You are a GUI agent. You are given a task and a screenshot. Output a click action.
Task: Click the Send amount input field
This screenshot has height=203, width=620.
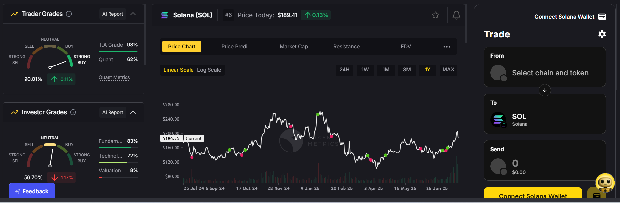tap(515, 163)
